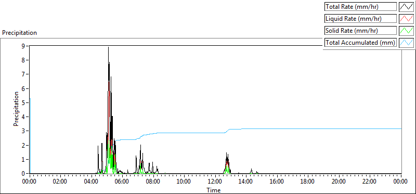Click the highest rainfall peak near 05:00
This screenshot has width=416, height=194.
click(x=108, y=48)
